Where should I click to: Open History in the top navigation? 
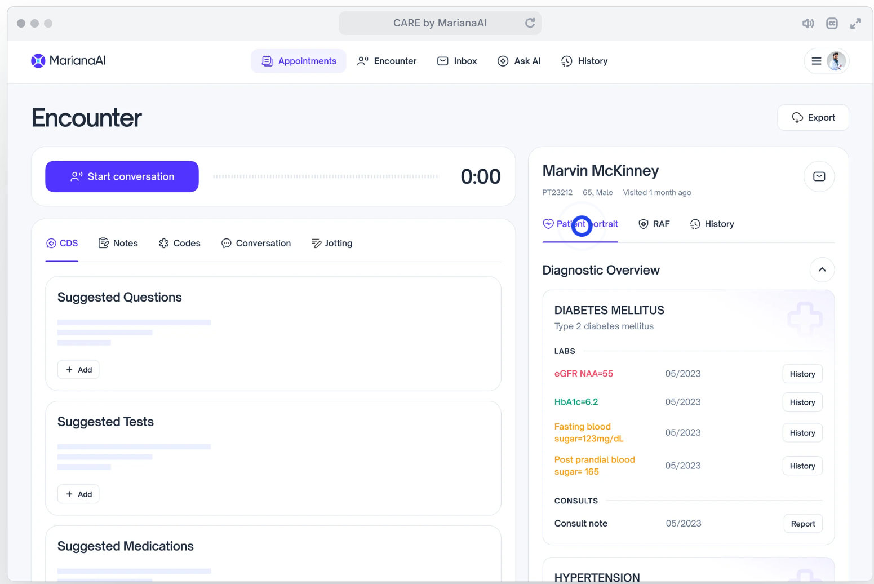584,61
